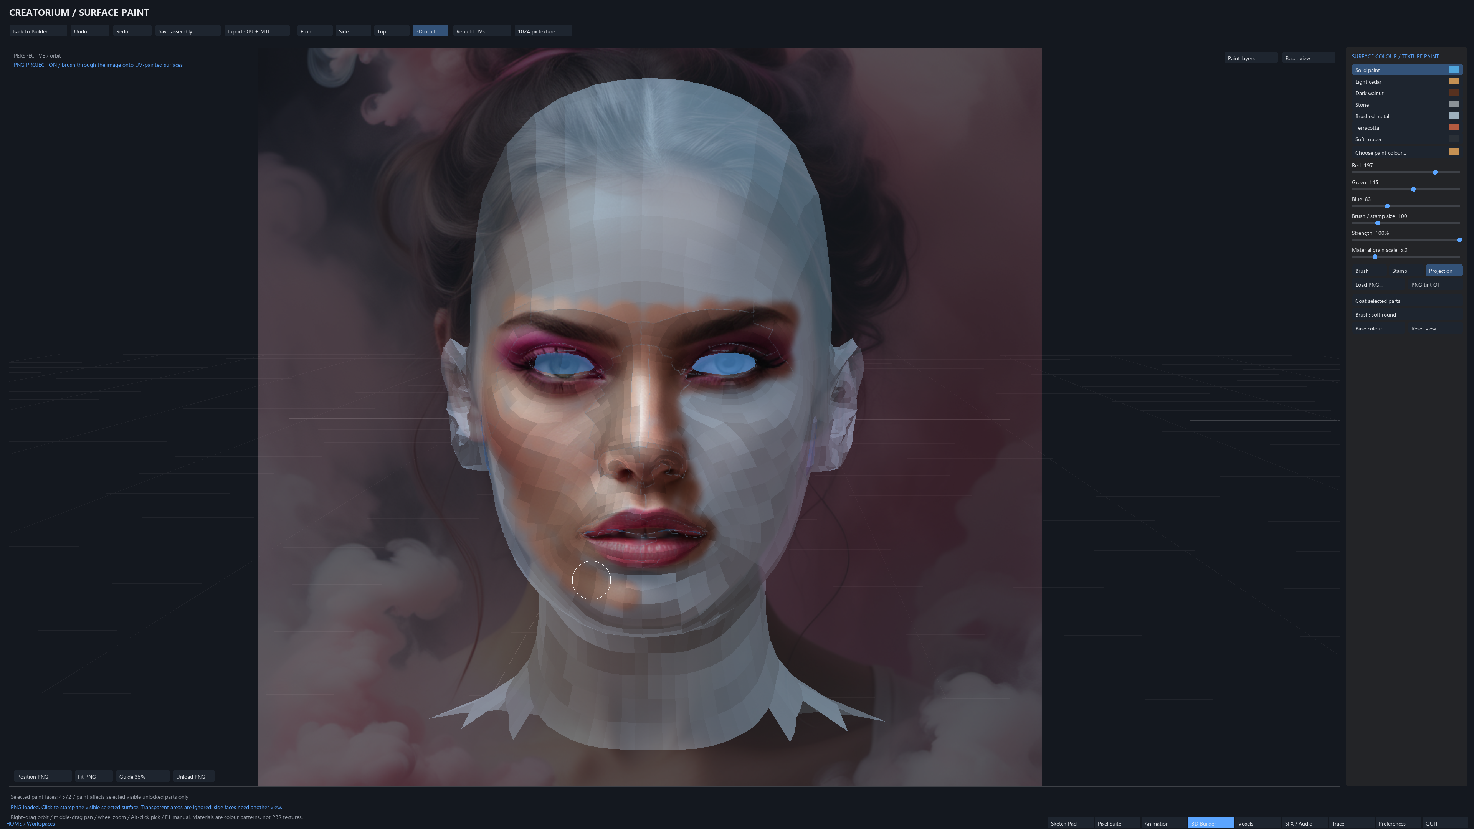Click the Dark walnut colour swatch

[x=1453, y=92]
